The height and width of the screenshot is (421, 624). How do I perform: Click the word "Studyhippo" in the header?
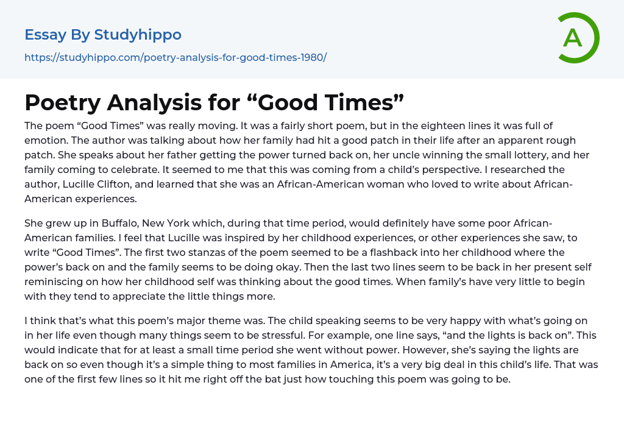click(x=138, y=35)
